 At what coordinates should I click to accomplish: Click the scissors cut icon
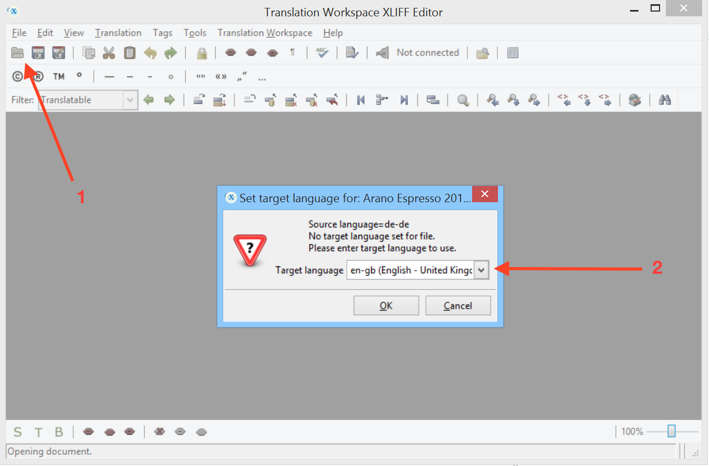(x=109, y=53)
